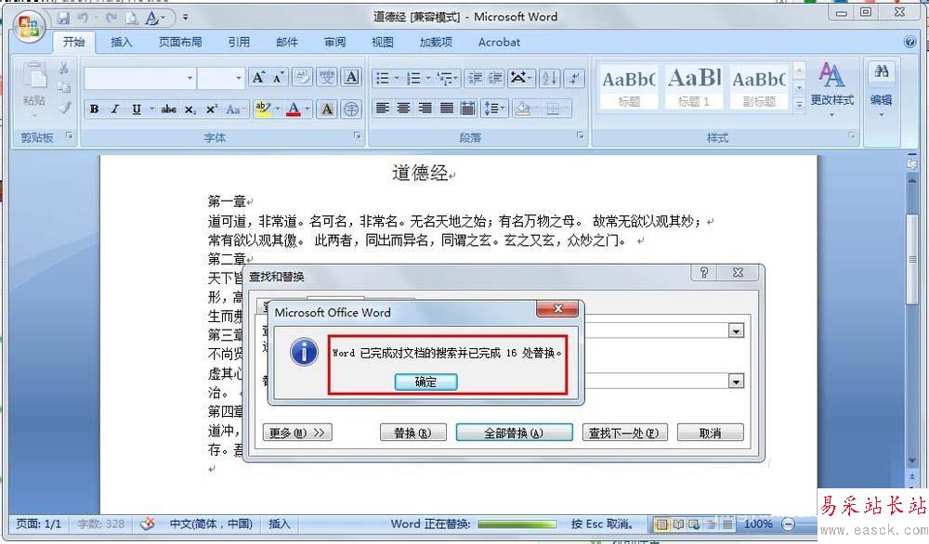Open the font dialog launcher
Screen dimensions: 929x544
[x=358, y=136]
